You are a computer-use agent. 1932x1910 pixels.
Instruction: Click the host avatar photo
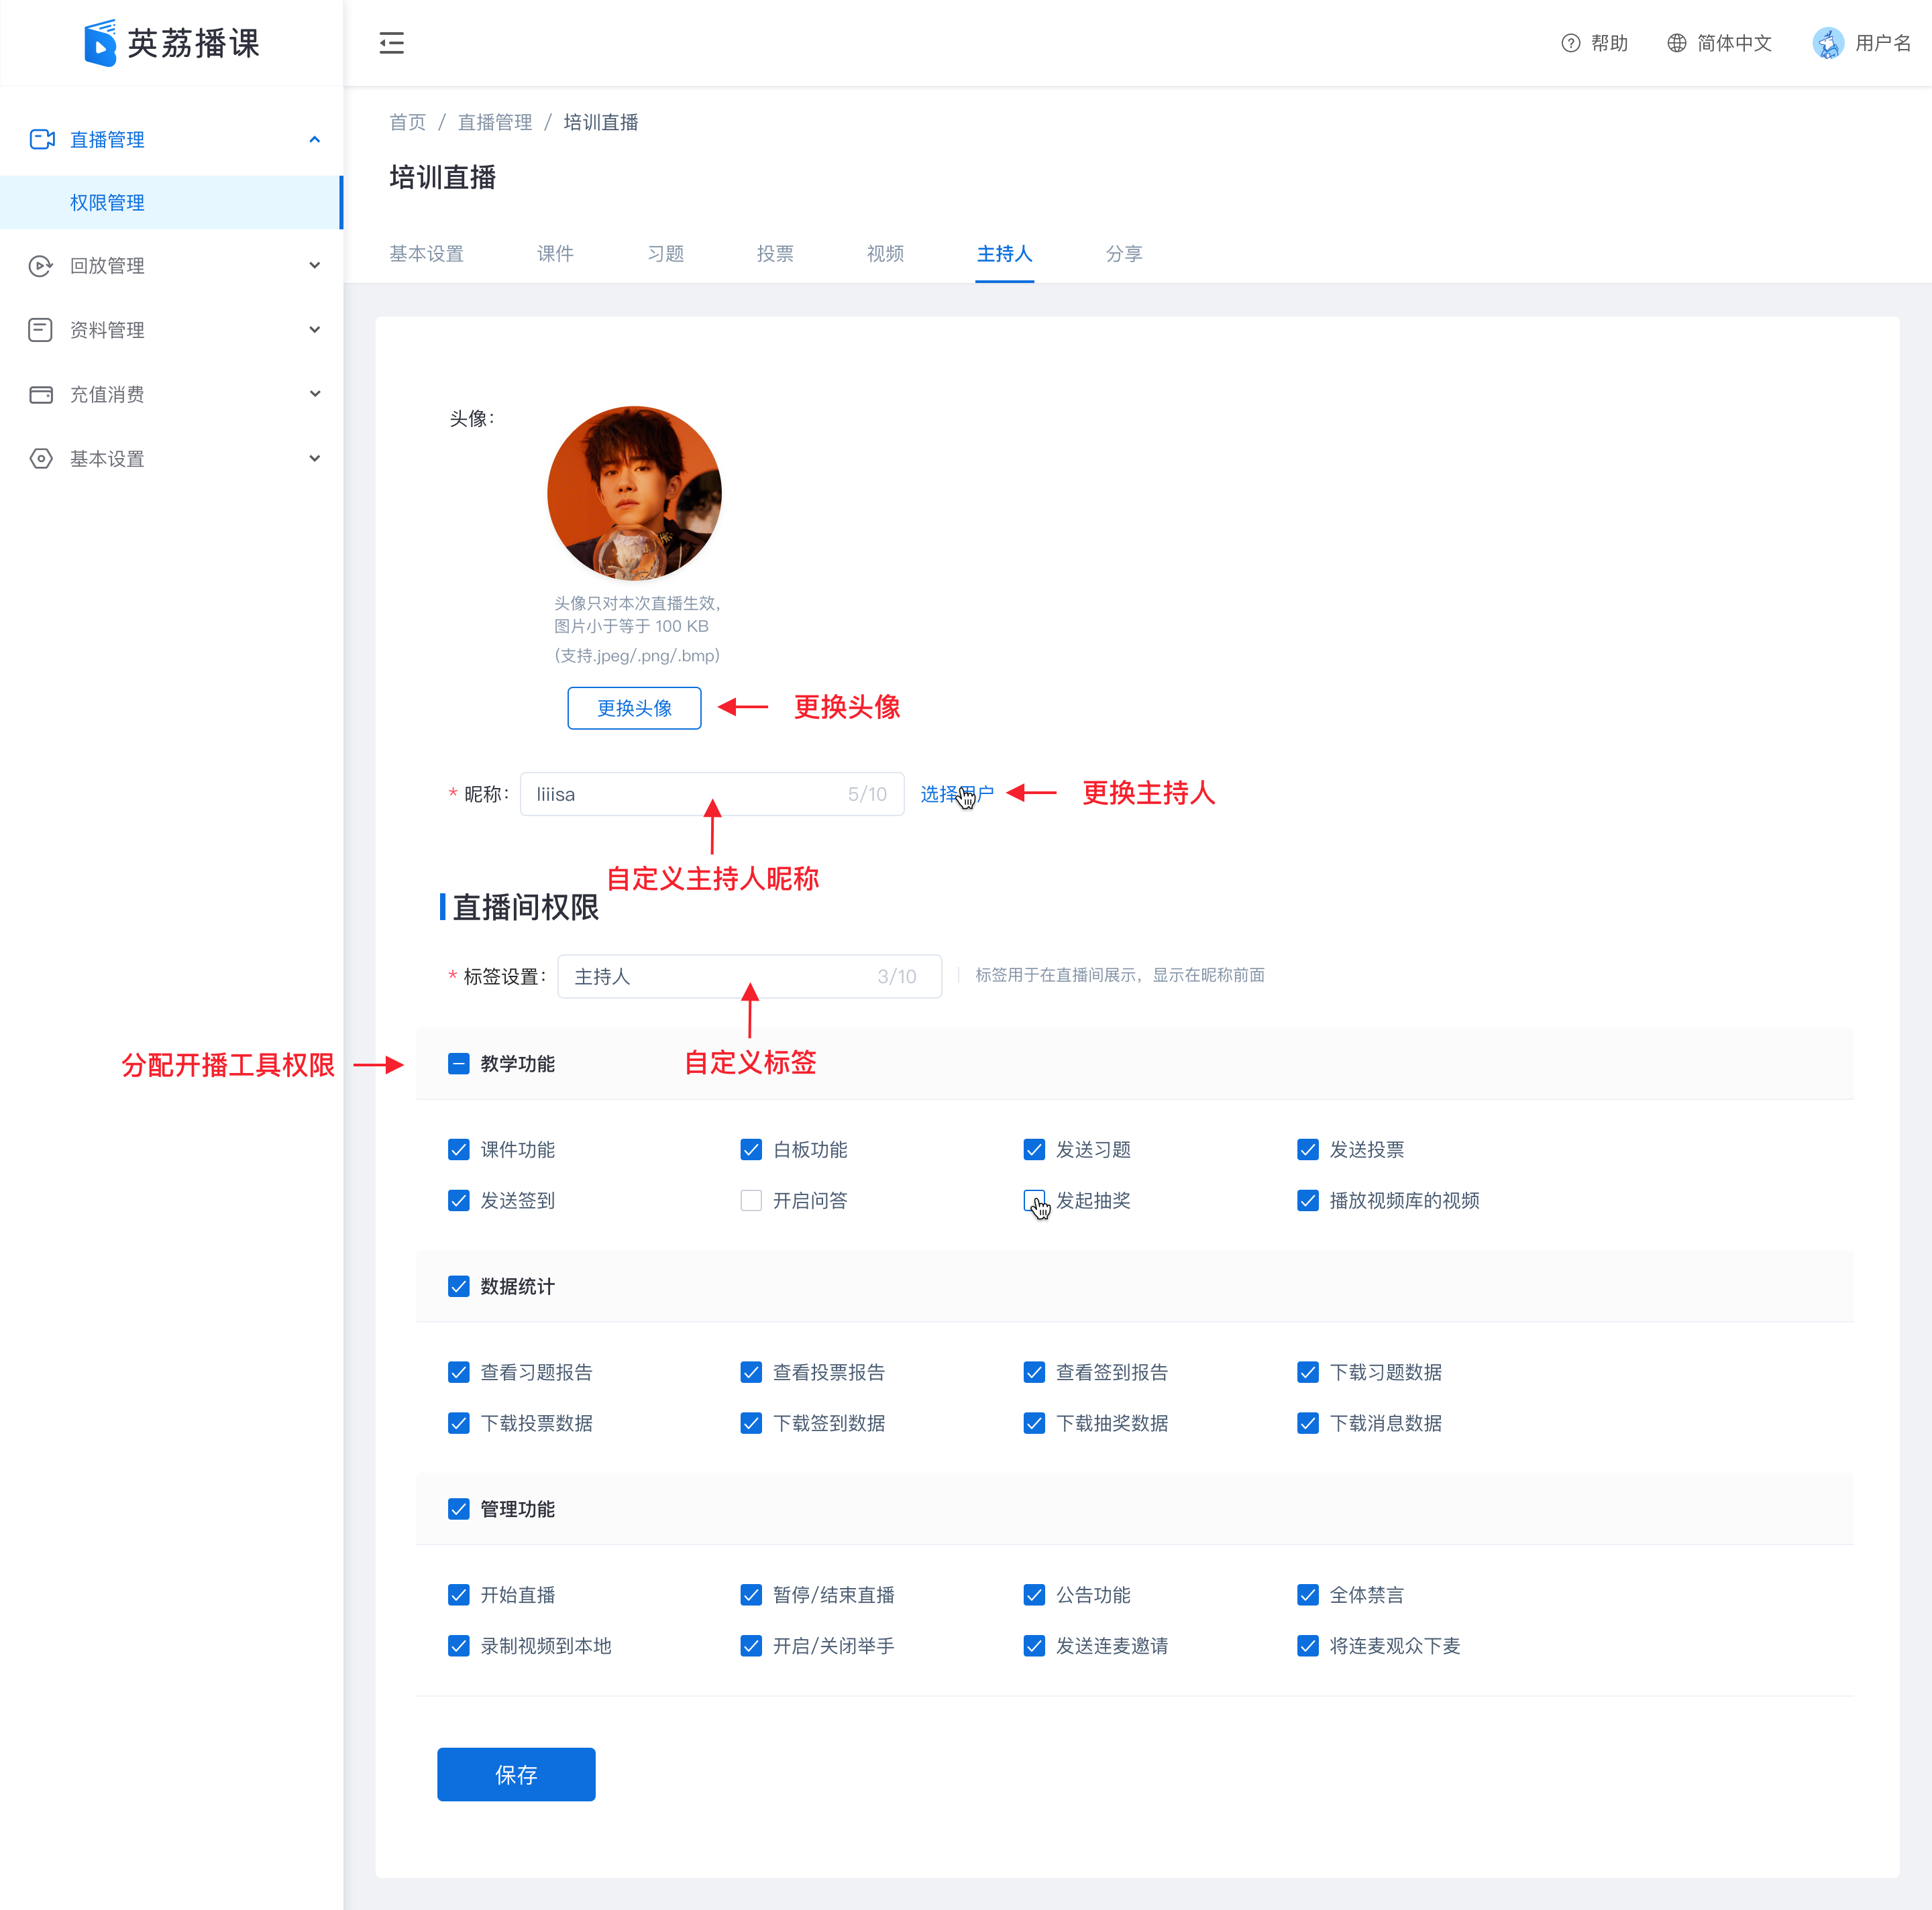(634, 493)
